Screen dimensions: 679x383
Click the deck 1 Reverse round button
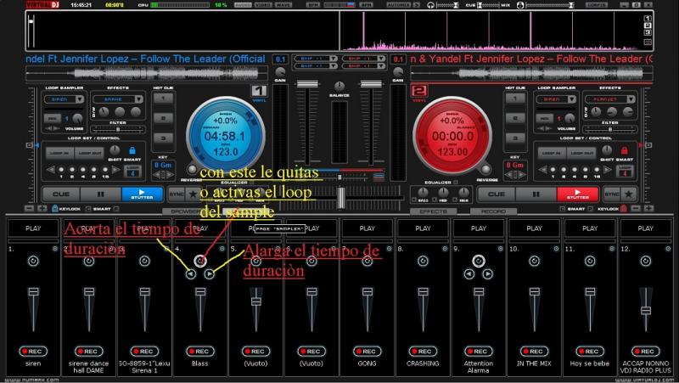[193, 169]
